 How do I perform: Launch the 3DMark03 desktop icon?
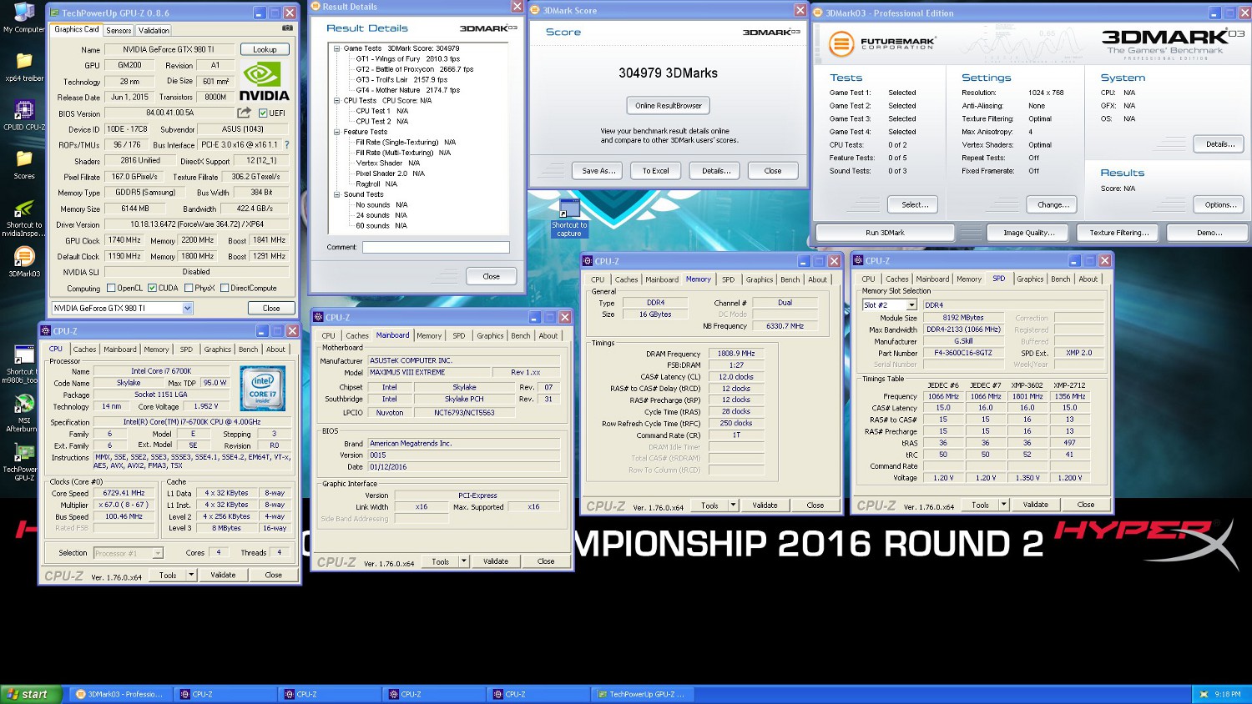tap(23, 262)
